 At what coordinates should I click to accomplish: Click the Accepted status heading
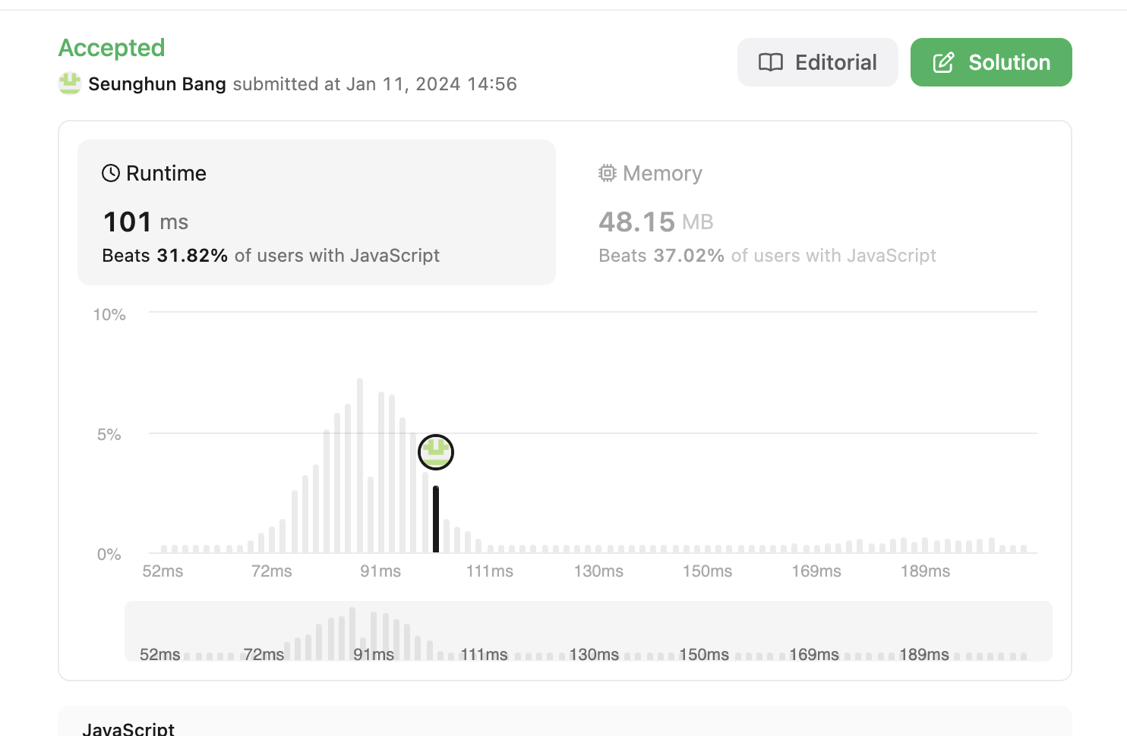coord(112,48)
